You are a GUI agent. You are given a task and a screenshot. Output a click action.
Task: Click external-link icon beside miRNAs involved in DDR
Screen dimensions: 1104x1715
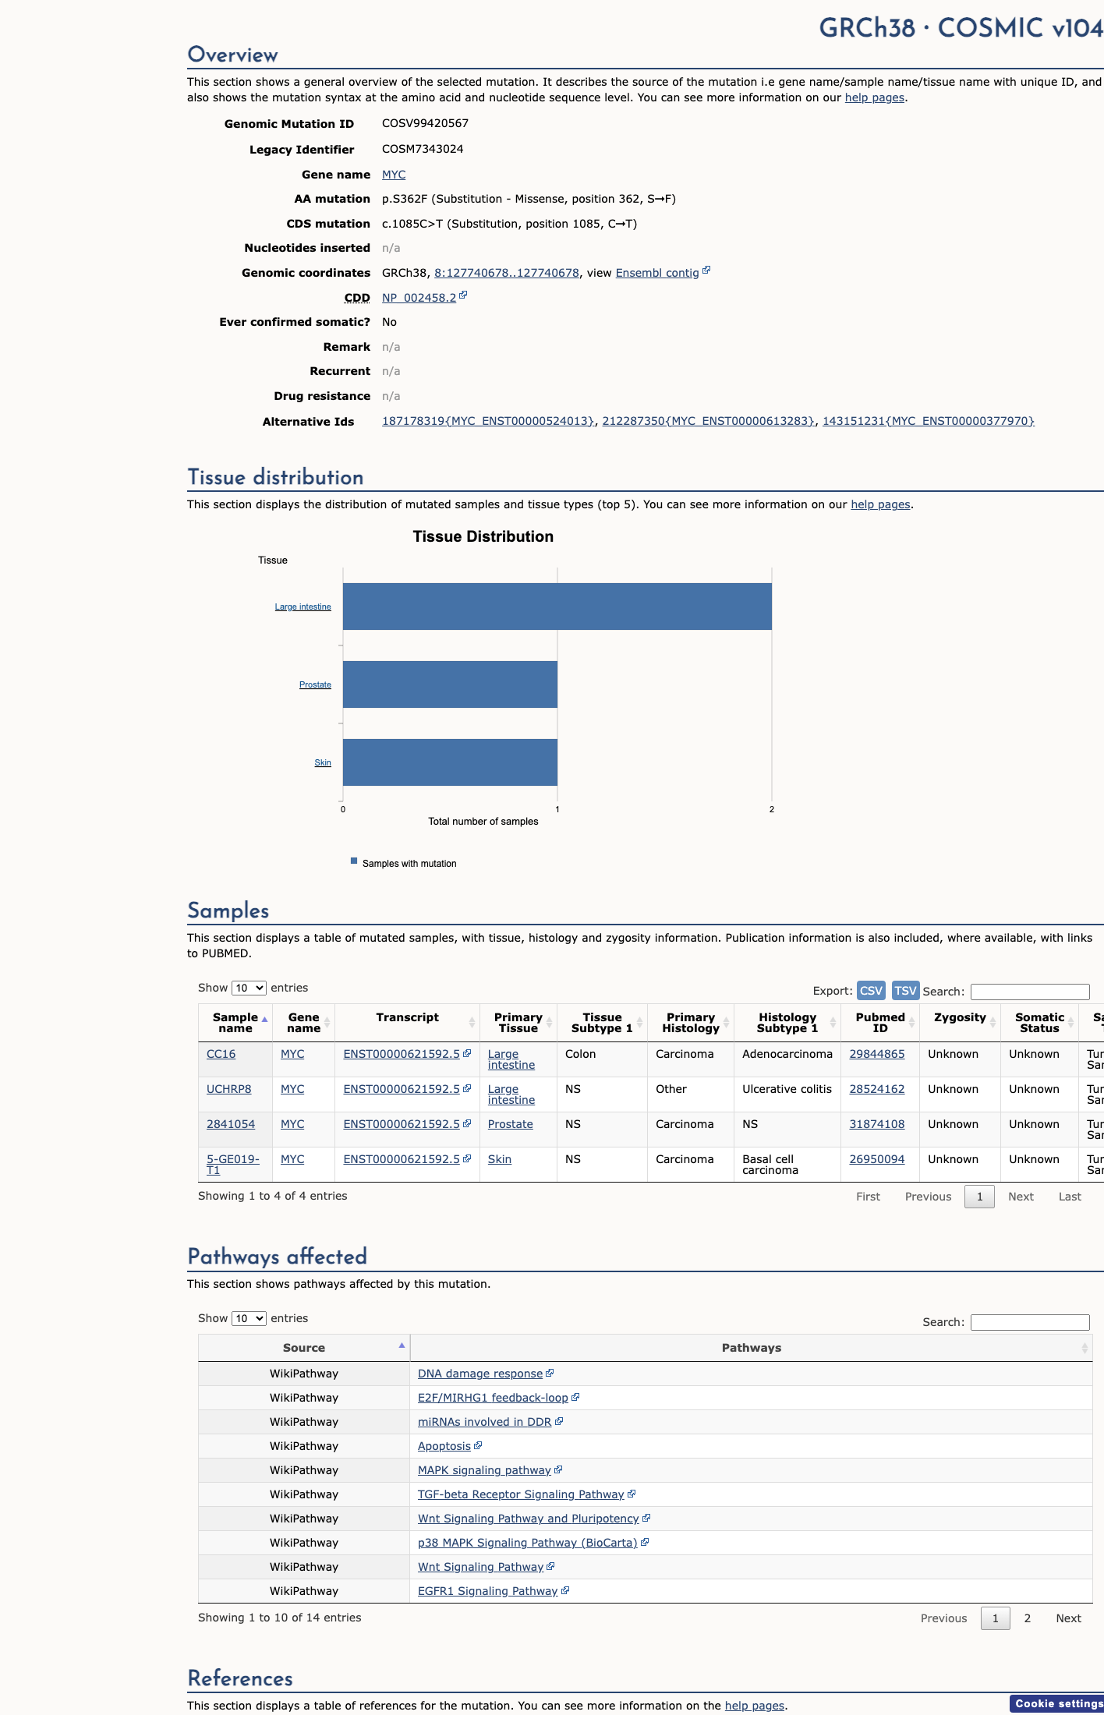(x=559, y=1421)
